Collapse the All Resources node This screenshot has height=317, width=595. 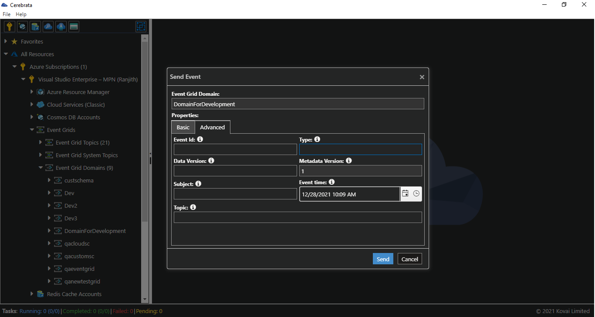(6, 54)
